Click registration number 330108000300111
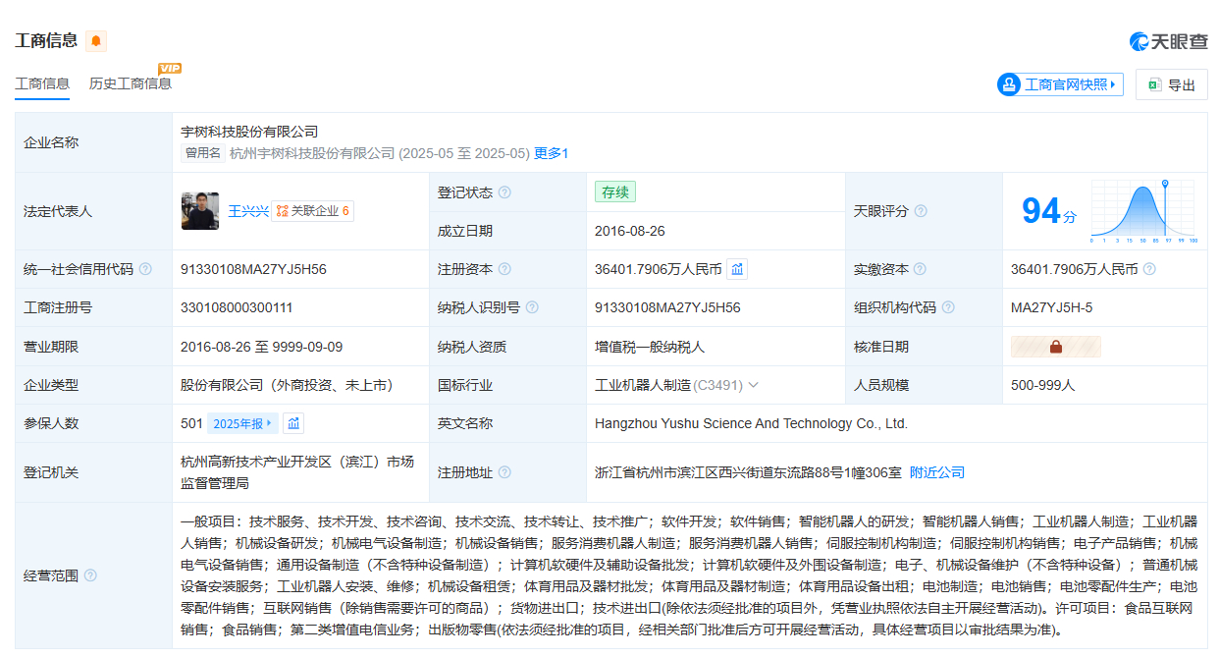This screenshot has height=657, width=1219. click(237, 307)
